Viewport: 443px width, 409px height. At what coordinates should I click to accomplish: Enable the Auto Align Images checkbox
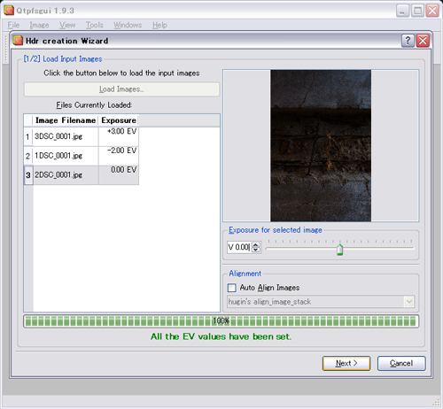(232, 288)
